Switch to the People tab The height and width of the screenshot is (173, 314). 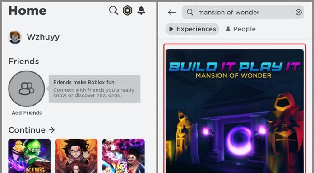[240, 29]
